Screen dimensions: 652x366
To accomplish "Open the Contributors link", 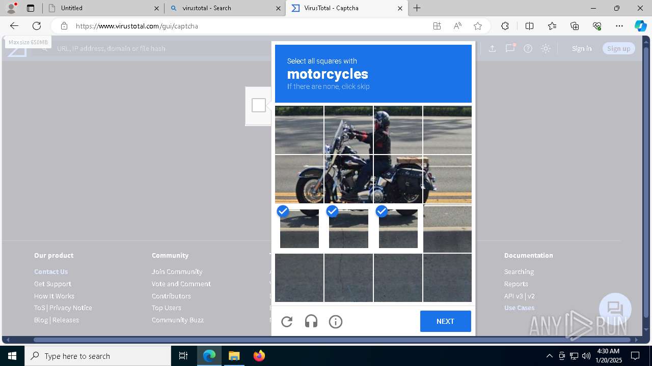I will (171, 296).
